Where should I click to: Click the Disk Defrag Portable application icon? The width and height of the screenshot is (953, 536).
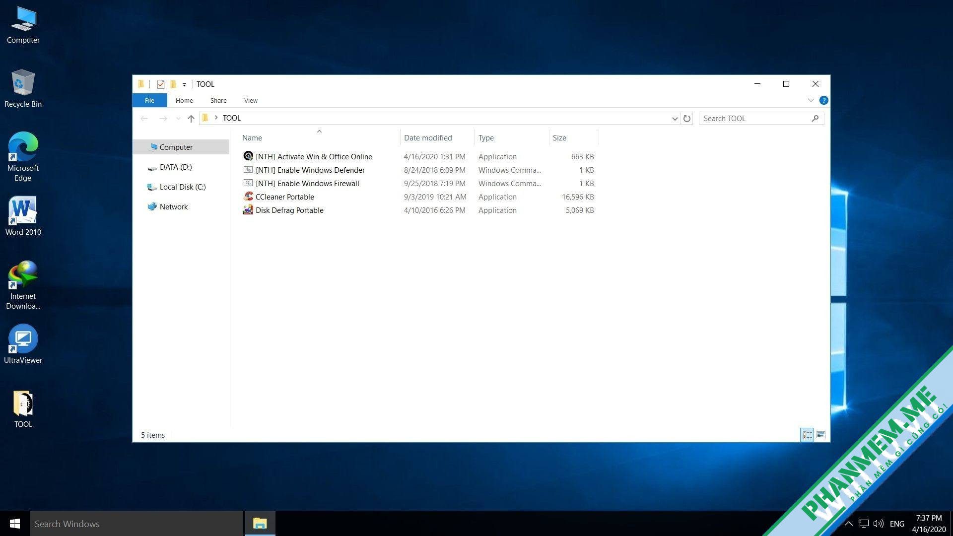pyautogui.click(x=248, y=210)
